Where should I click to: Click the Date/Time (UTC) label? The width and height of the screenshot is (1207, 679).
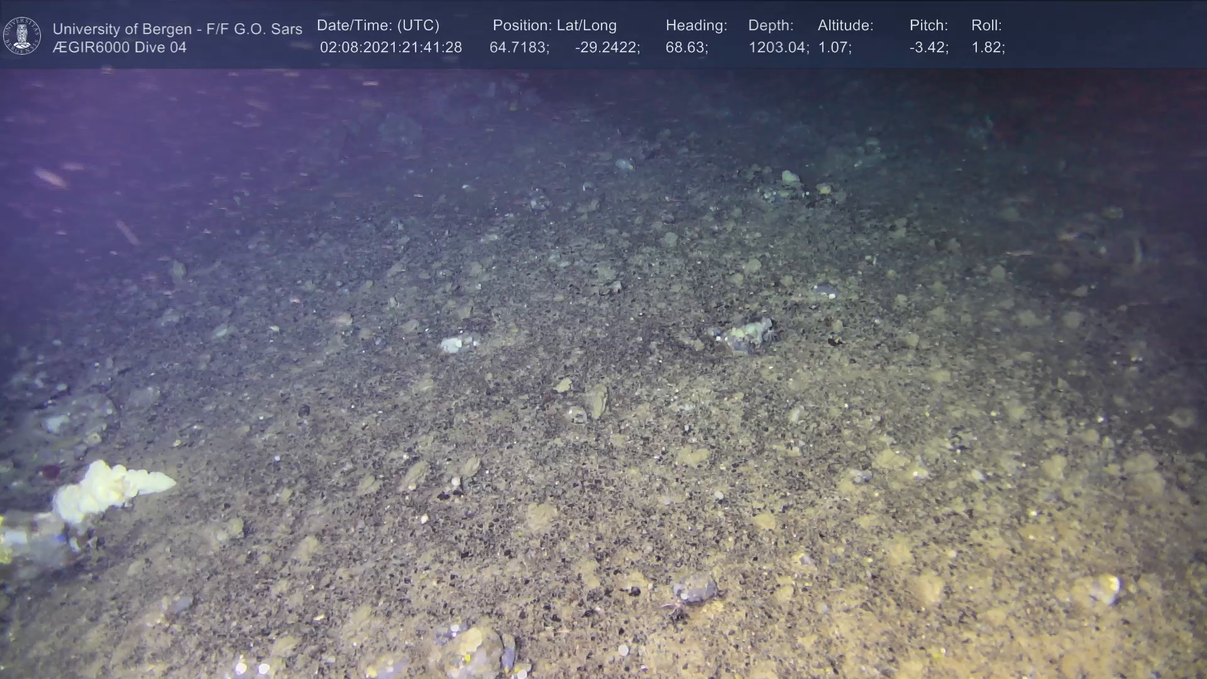click(x=378, y=26)
